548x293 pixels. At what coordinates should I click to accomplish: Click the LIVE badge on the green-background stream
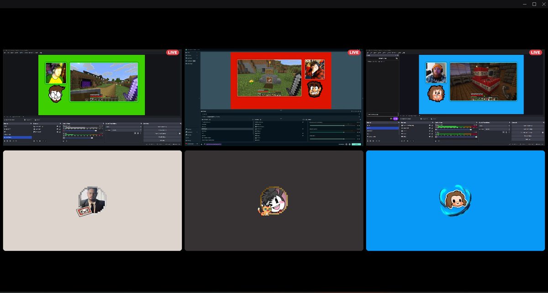coord(173,53)
